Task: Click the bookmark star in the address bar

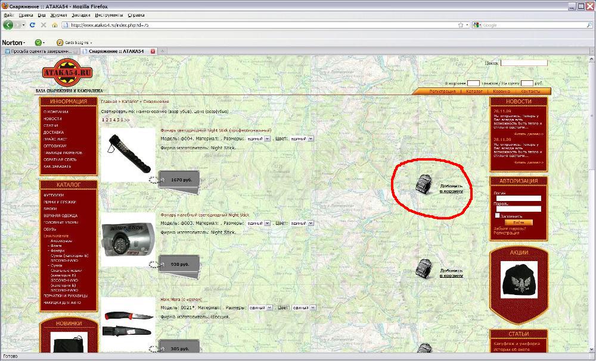Action: 461,25
